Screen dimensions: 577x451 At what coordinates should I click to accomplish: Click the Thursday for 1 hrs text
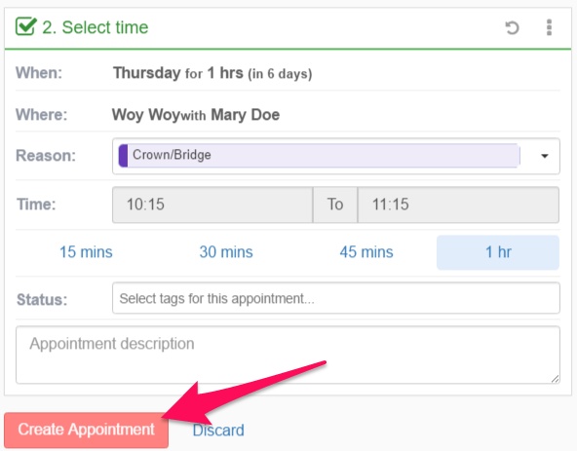pos(177,73)
